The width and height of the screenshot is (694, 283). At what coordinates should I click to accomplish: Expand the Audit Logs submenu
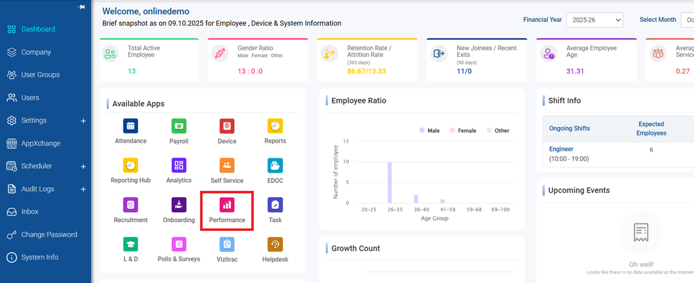(83, 189)
